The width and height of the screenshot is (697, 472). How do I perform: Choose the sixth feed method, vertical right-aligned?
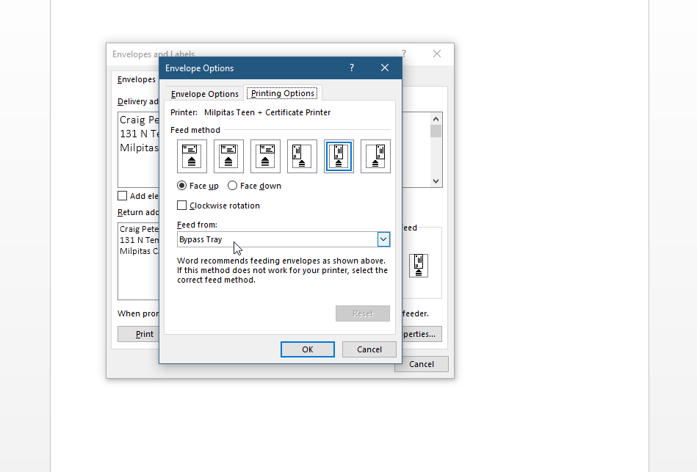[375, 156]
